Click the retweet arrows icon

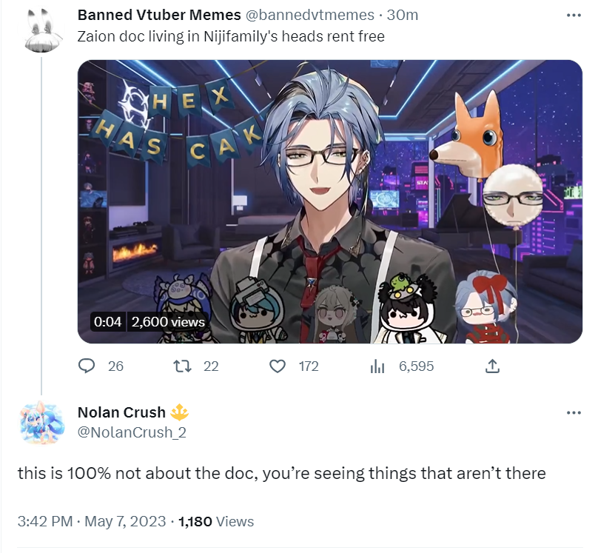(182, 366)
